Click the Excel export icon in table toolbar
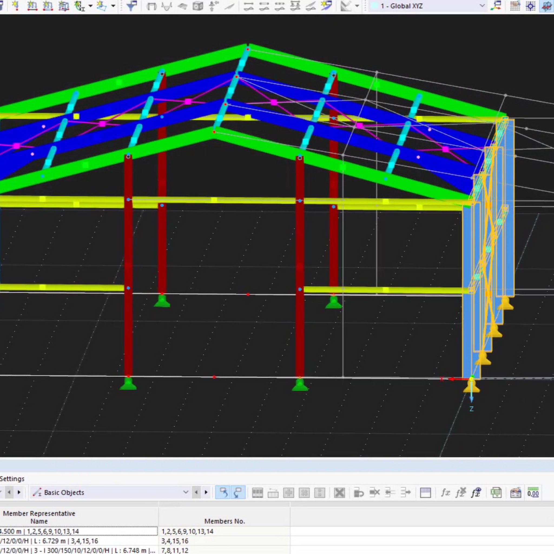554x554 pixels. pyautogui.click(x=496, y=493)
